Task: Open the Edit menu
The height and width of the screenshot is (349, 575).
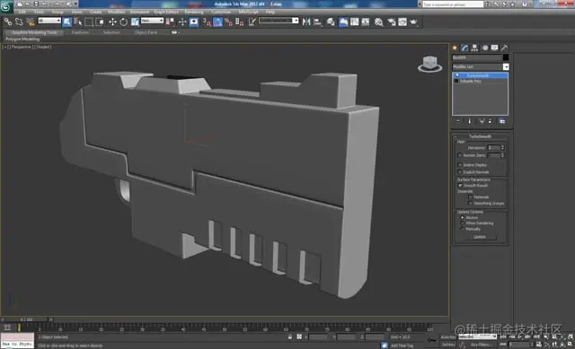Action: point(22,12)
